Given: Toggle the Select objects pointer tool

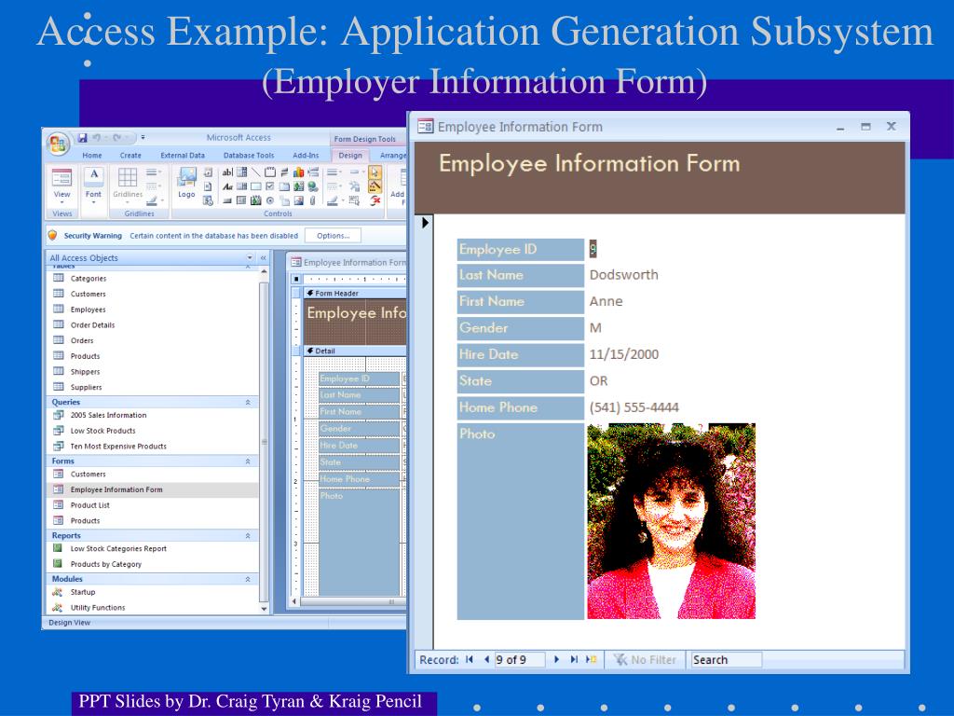Looking at the screenshot, I should coord(375,172).
